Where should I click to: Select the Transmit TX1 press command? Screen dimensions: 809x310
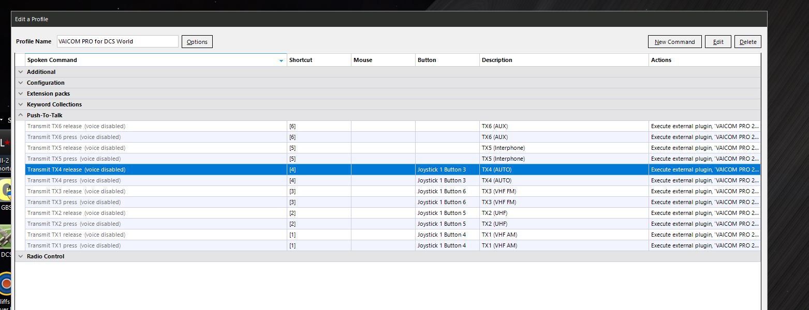coord(74,245)
